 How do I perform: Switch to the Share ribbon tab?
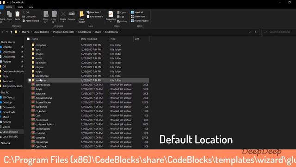pos(20,7)
